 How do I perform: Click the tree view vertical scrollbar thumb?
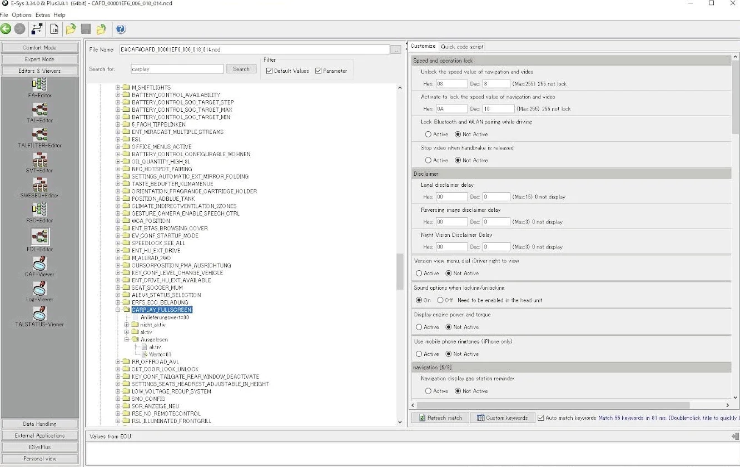(400, 272)
